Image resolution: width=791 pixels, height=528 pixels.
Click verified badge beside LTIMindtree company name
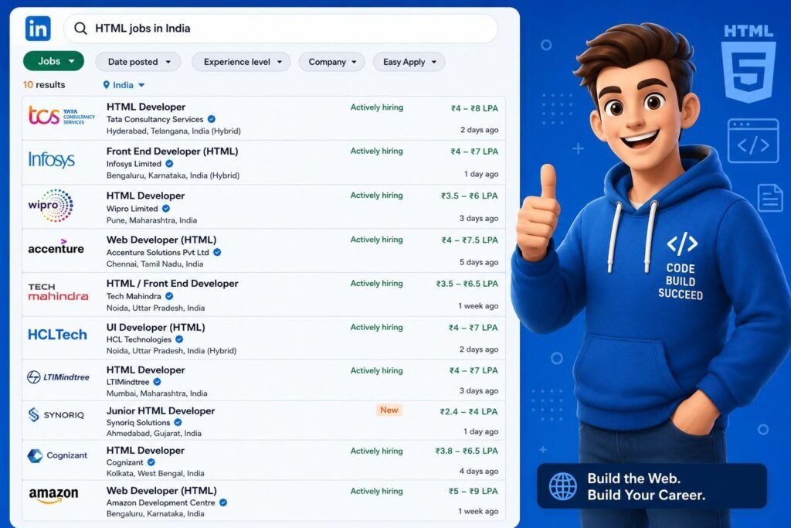[158, 382]
